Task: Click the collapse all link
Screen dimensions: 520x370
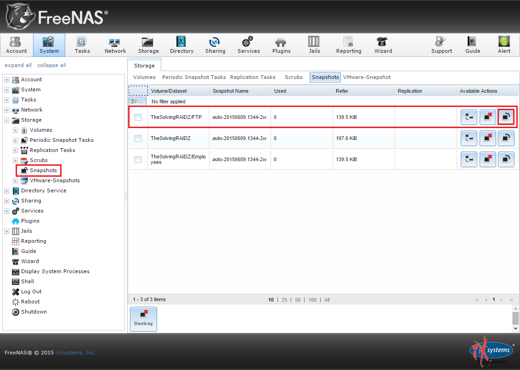Action: 51,65
